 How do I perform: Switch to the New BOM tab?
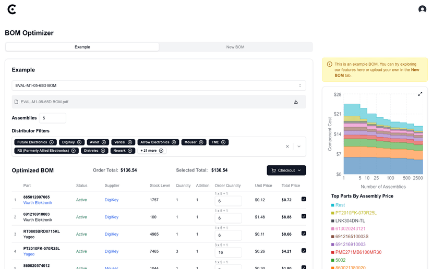235,47
